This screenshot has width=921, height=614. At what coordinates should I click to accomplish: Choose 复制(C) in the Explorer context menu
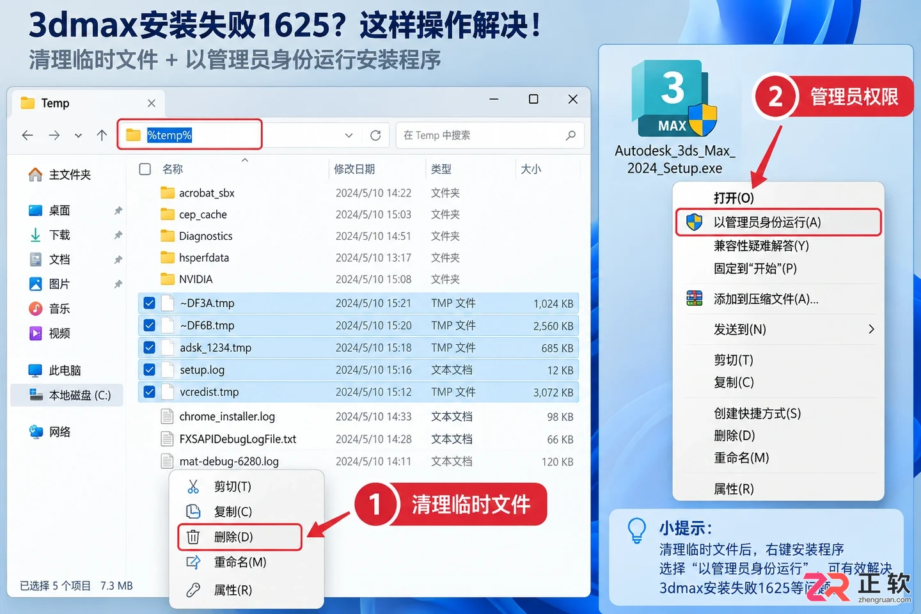tap(246, 512)
